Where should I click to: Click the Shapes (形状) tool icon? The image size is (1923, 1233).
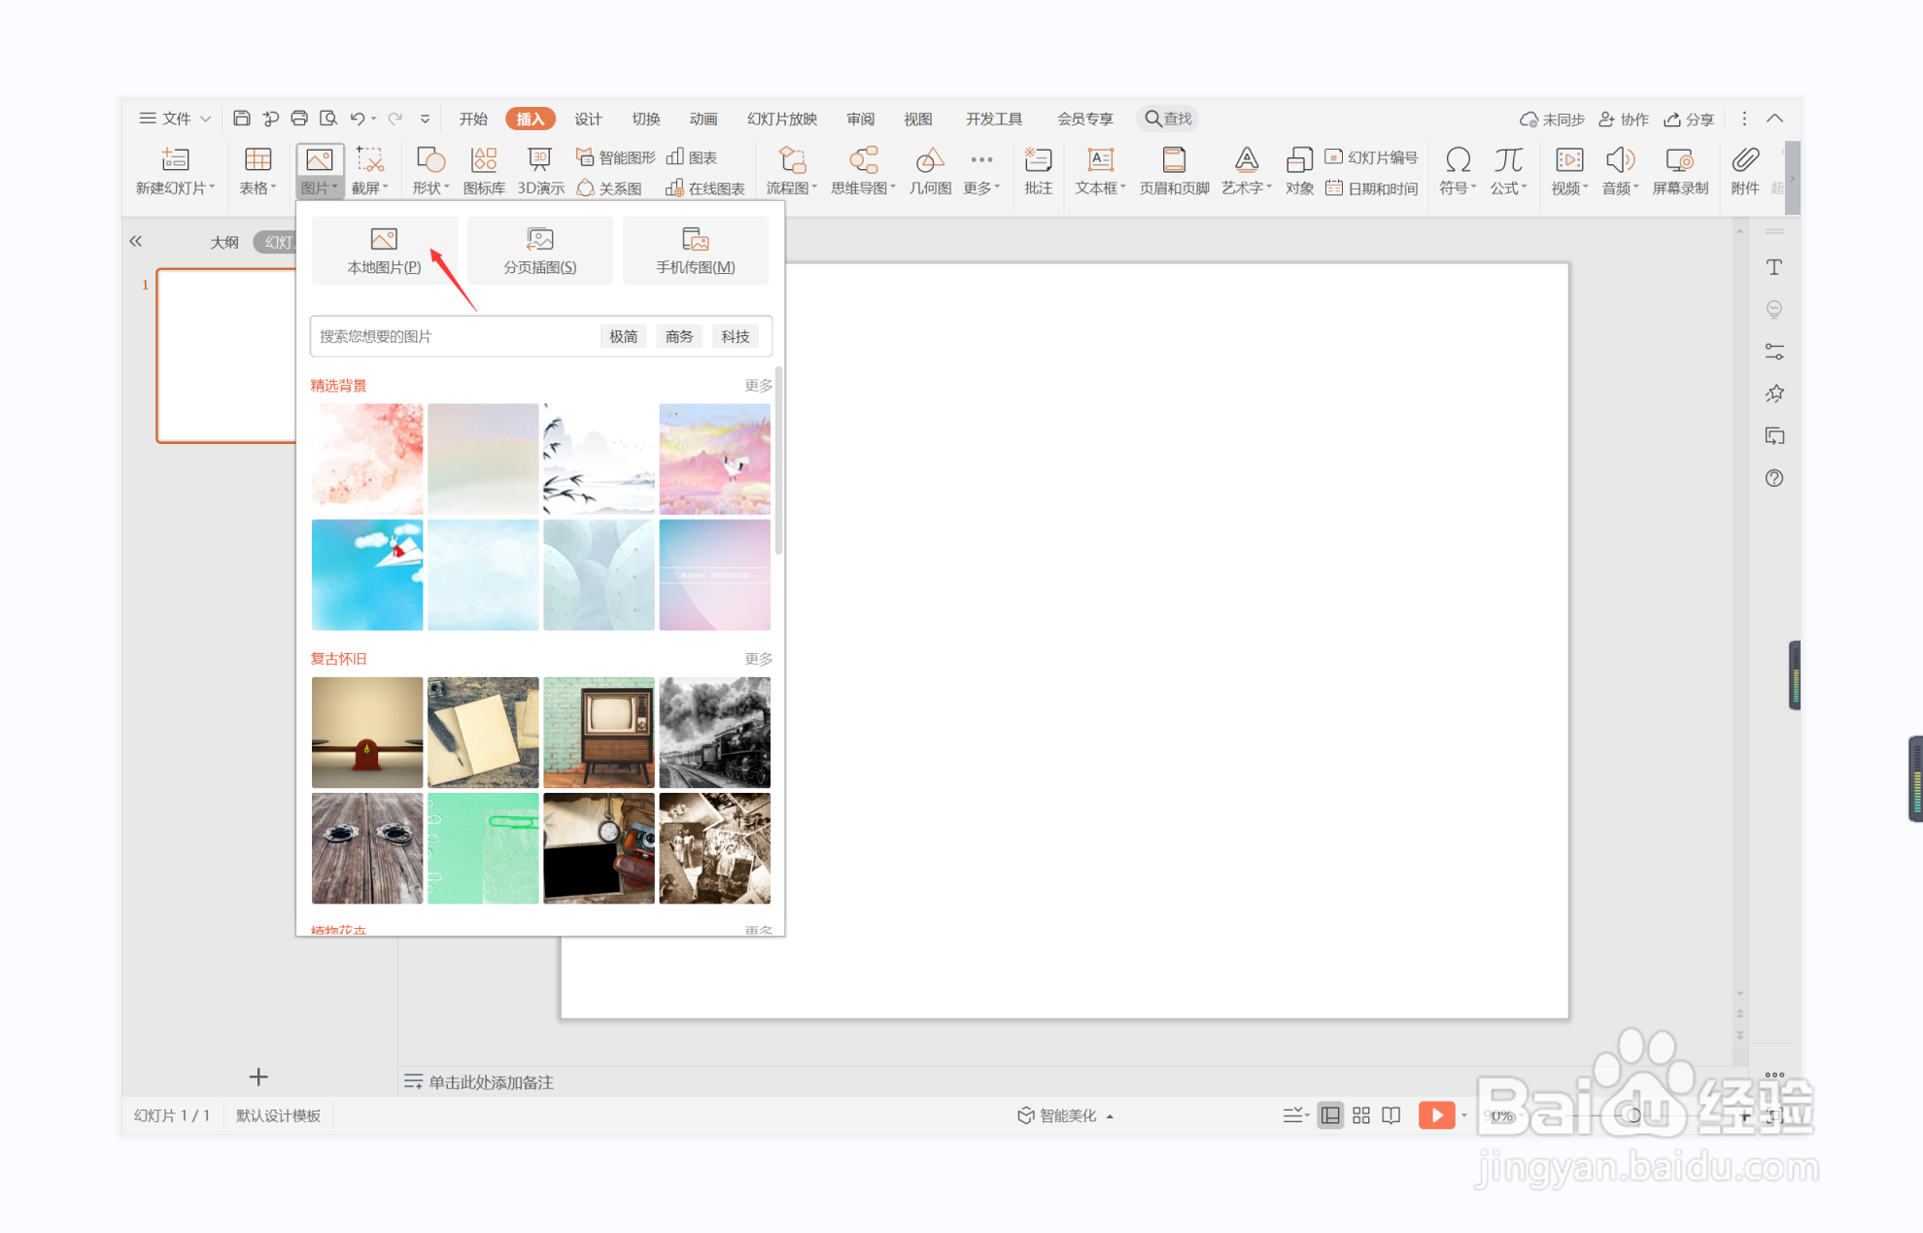tap(430, 161)
